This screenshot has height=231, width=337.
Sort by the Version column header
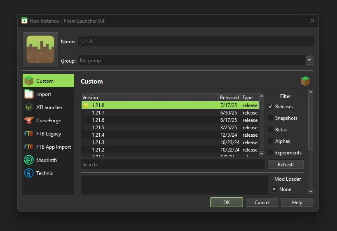(150, 97)
